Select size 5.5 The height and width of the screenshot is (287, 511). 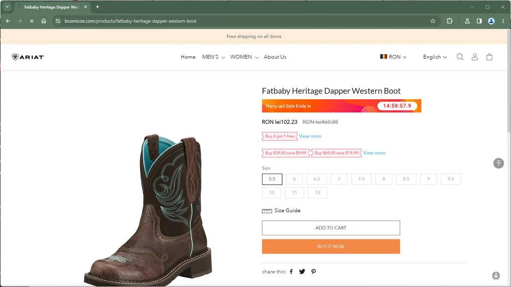tap(272, 179)
